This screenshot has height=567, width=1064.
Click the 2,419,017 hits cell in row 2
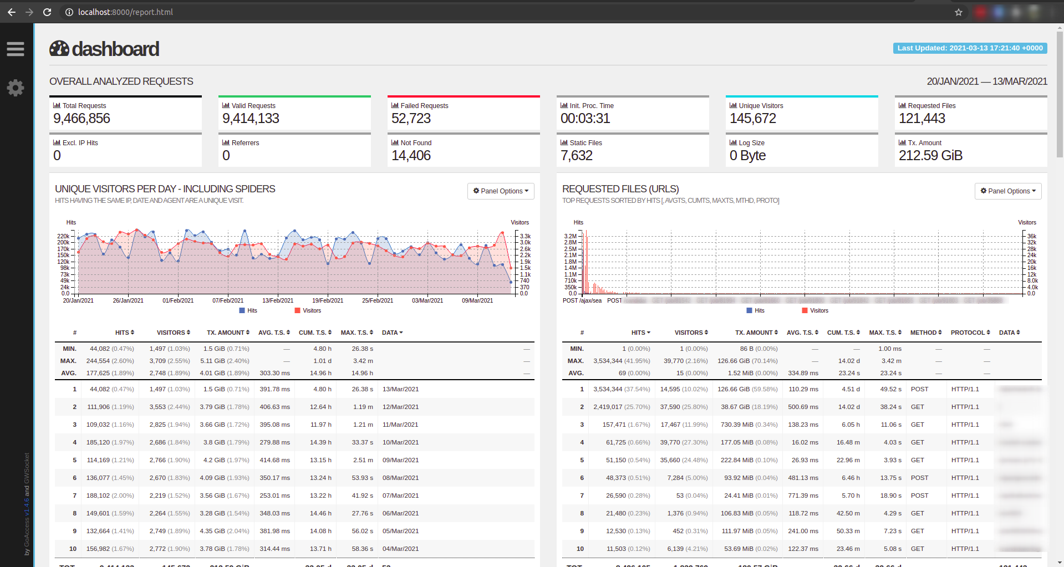[x=622, y=407]
